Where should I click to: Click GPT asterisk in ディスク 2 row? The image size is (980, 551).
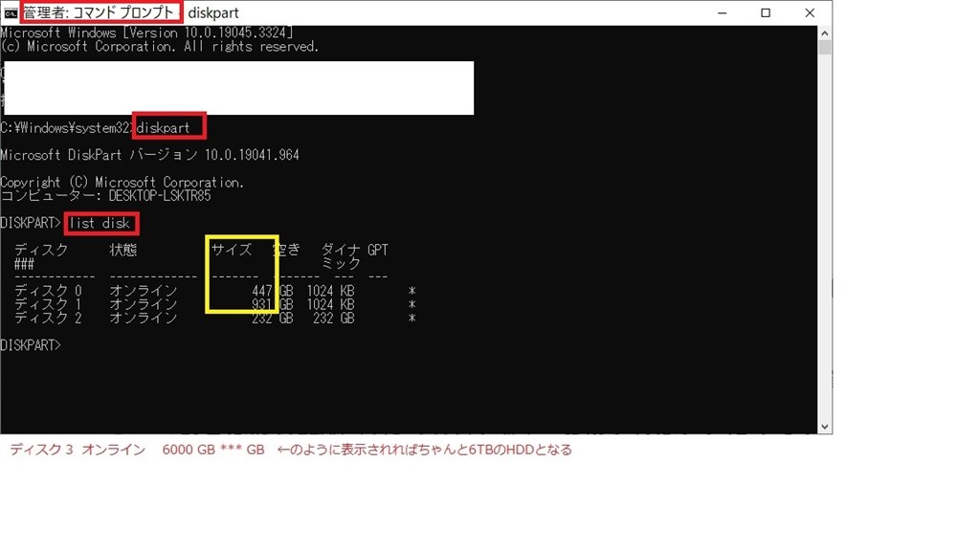point(412,319)
